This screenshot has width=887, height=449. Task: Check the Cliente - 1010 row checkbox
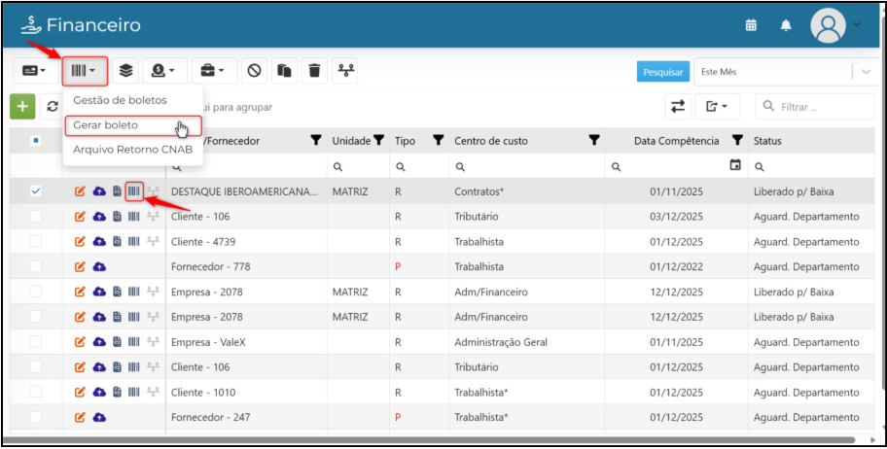(36, 392)
